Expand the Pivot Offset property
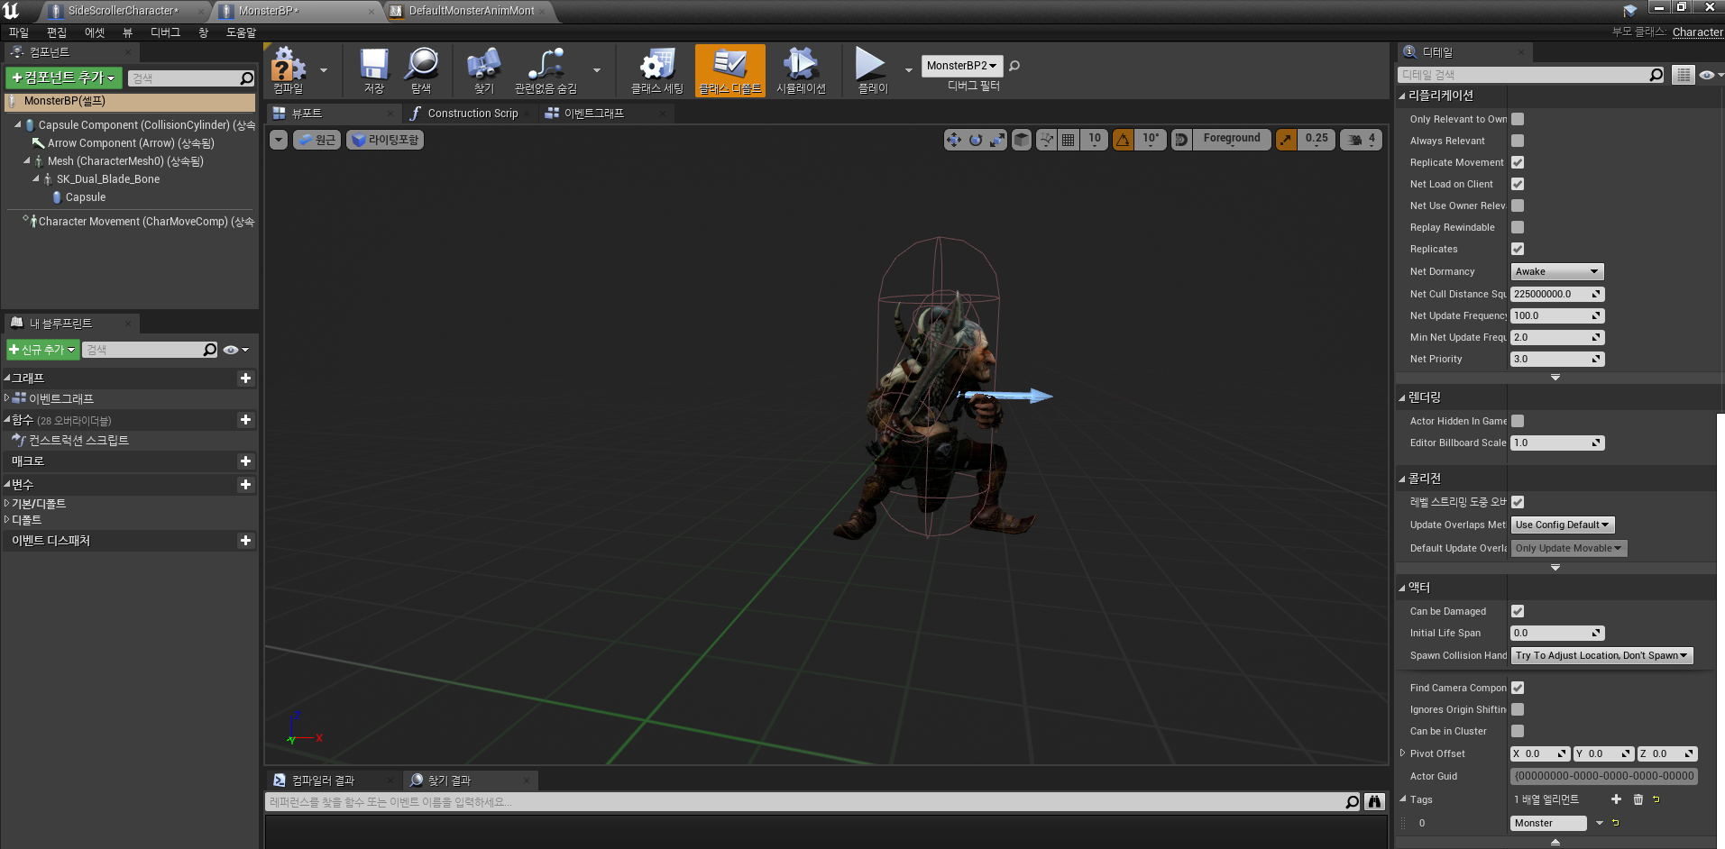Viewport: 1725px width, 849px height. [x=1402, y=753]
